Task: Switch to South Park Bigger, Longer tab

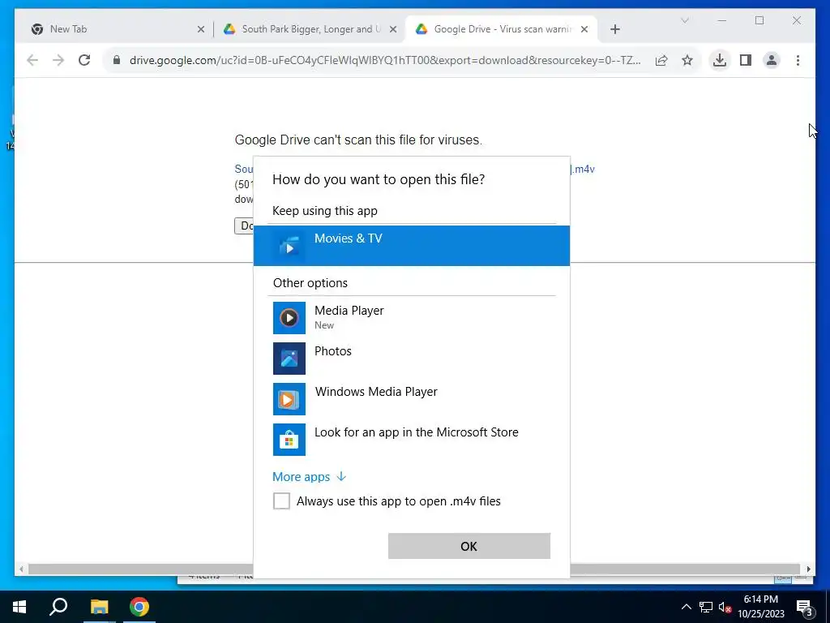Action: [x=310, y=29]
